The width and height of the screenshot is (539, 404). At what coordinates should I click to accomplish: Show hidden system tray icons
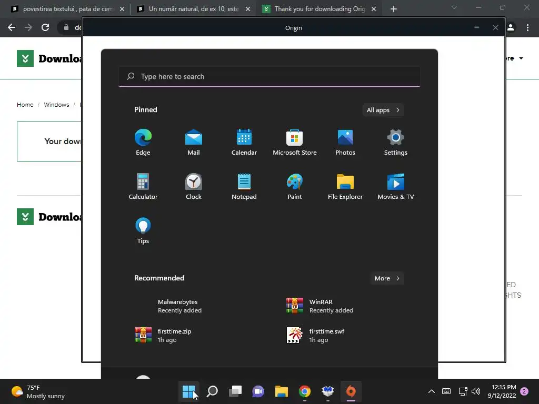(432, 391)
